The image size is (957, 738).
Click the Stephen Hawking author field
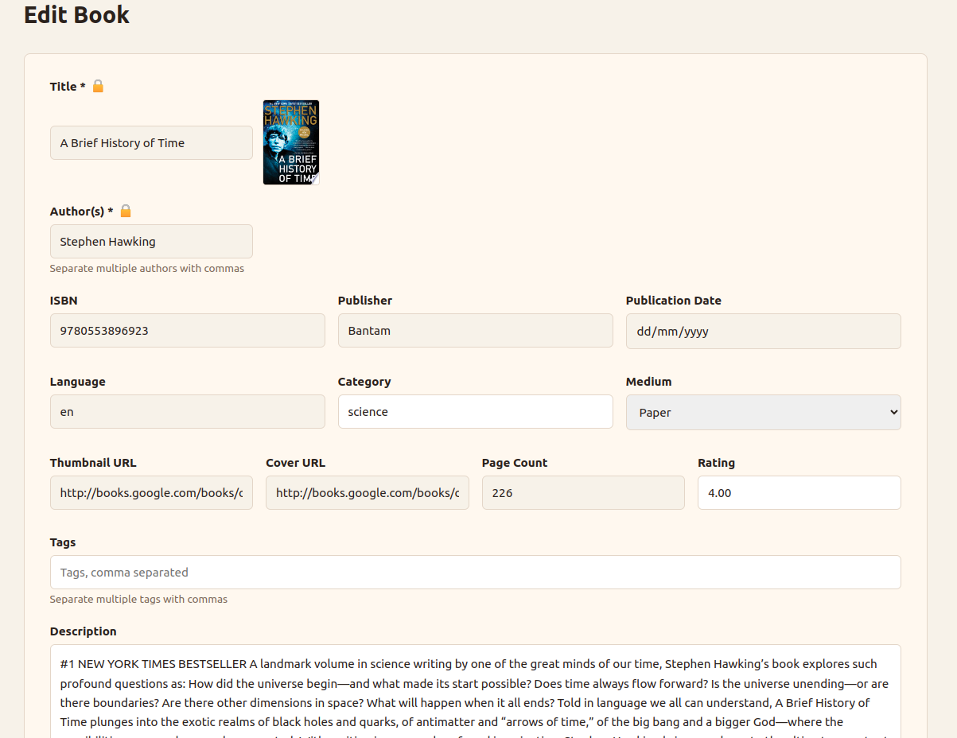point(151,241)
